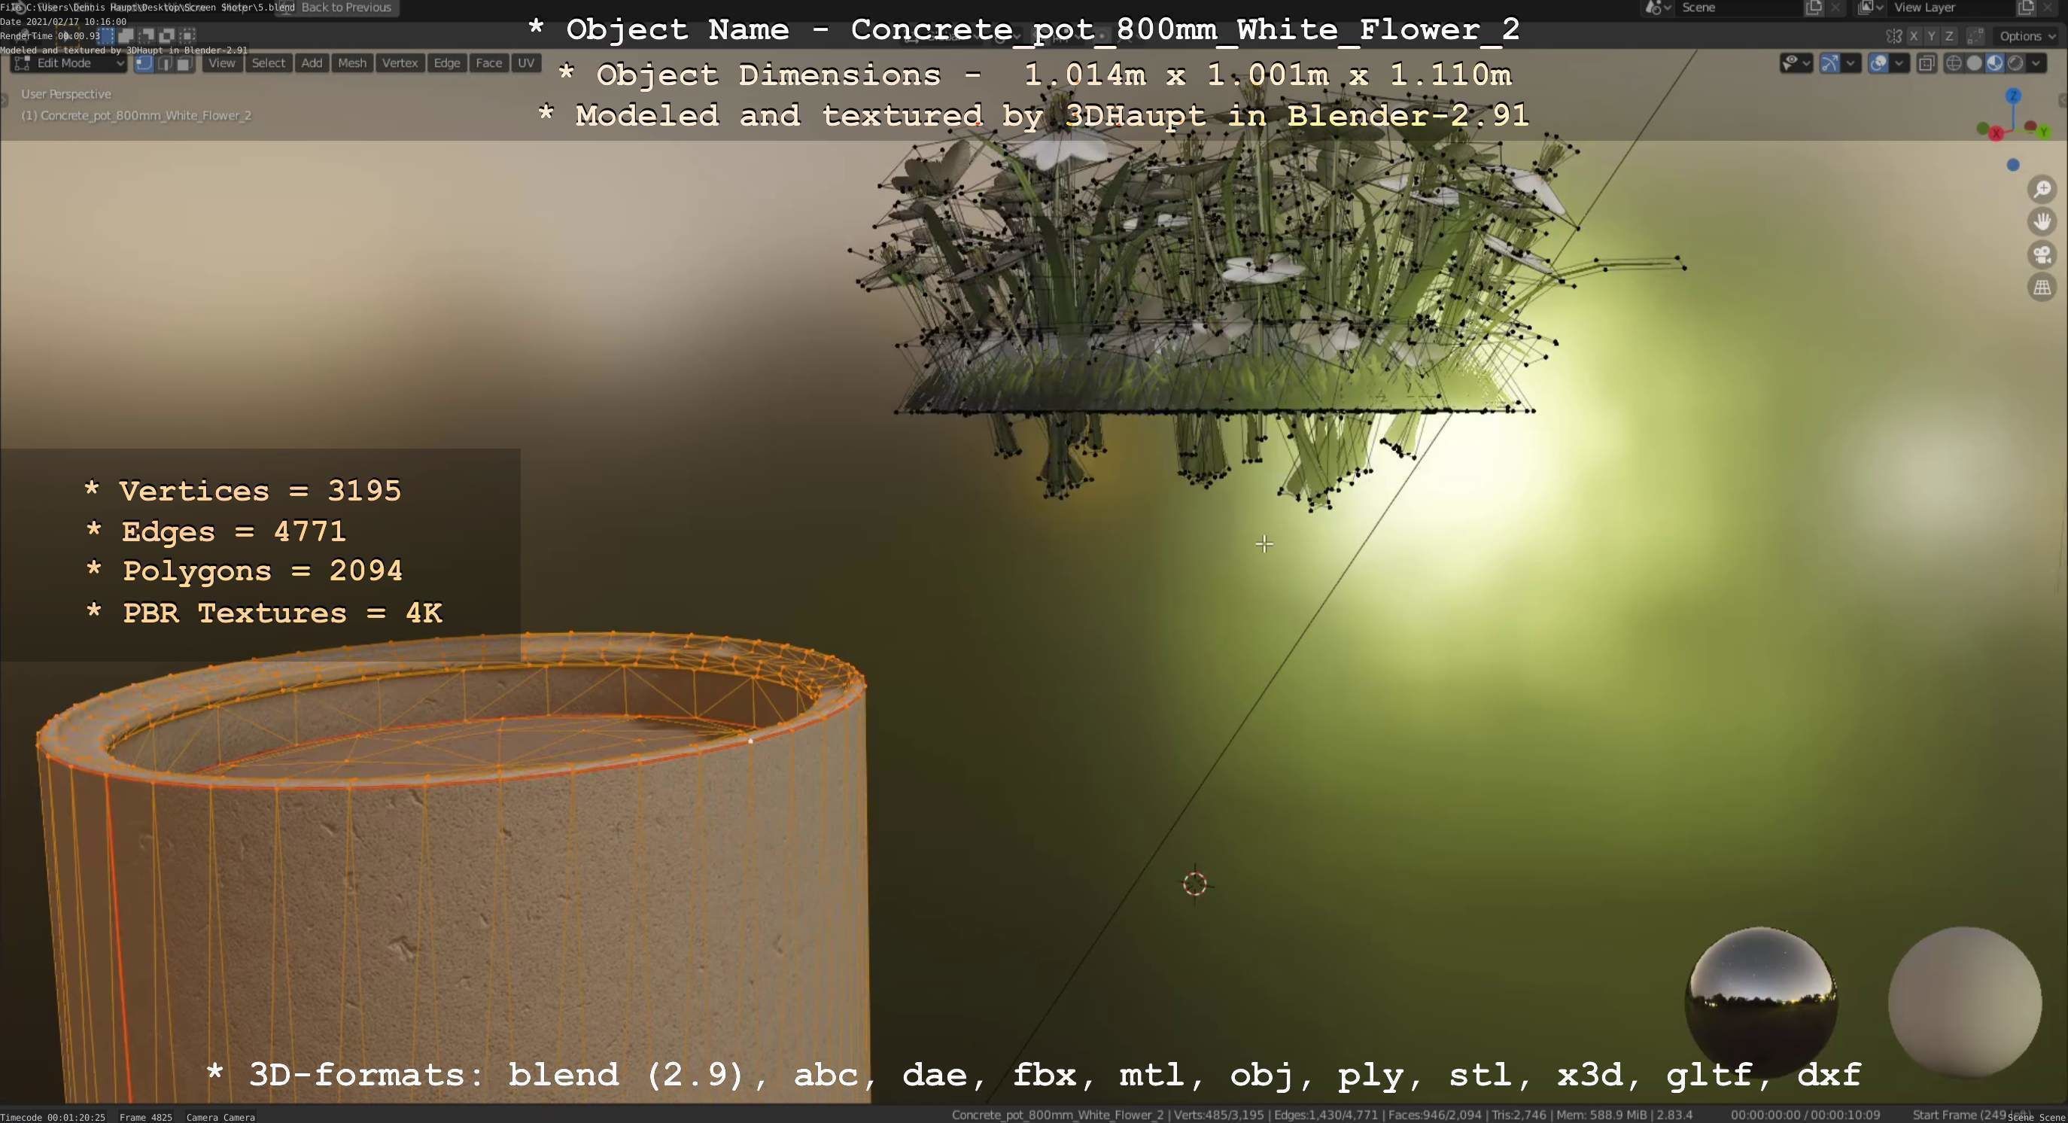Click Back to Previous button
Image resolution: width=2068 pixels, height=1123 pixels.
pyautogui.click(x=337, y=8)
